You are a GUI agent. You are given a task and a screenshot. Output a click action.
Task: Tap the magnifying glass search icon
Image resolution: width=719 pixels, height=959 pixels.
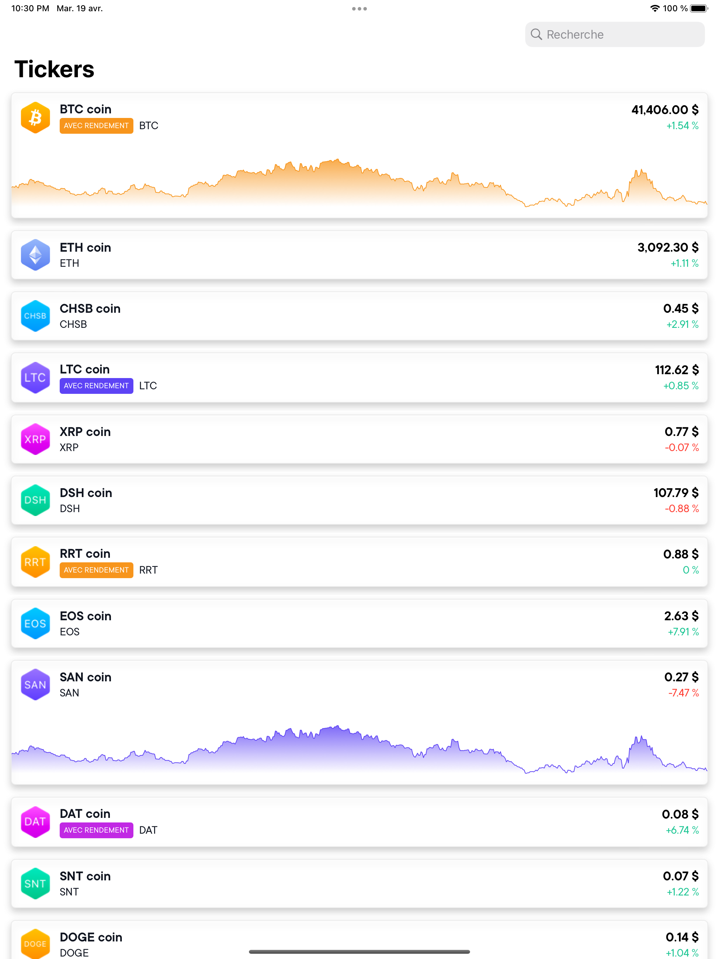click(536, 34)
